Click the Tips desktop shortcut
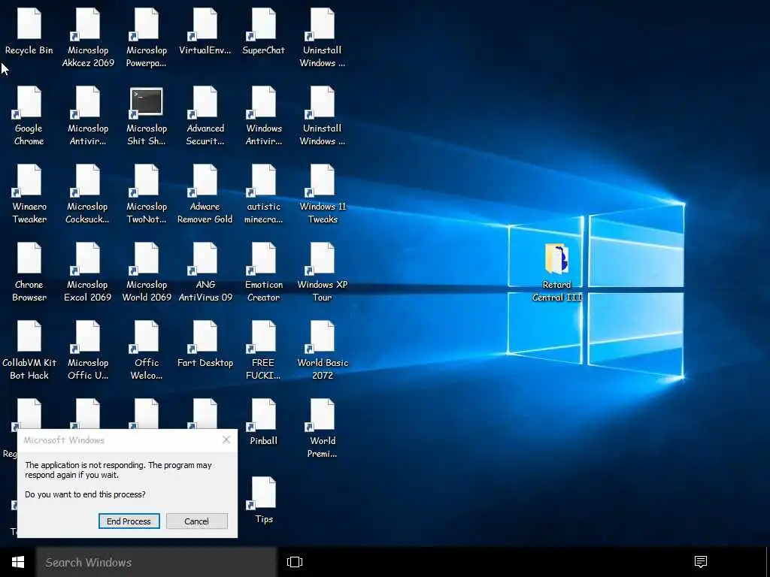 263,500
